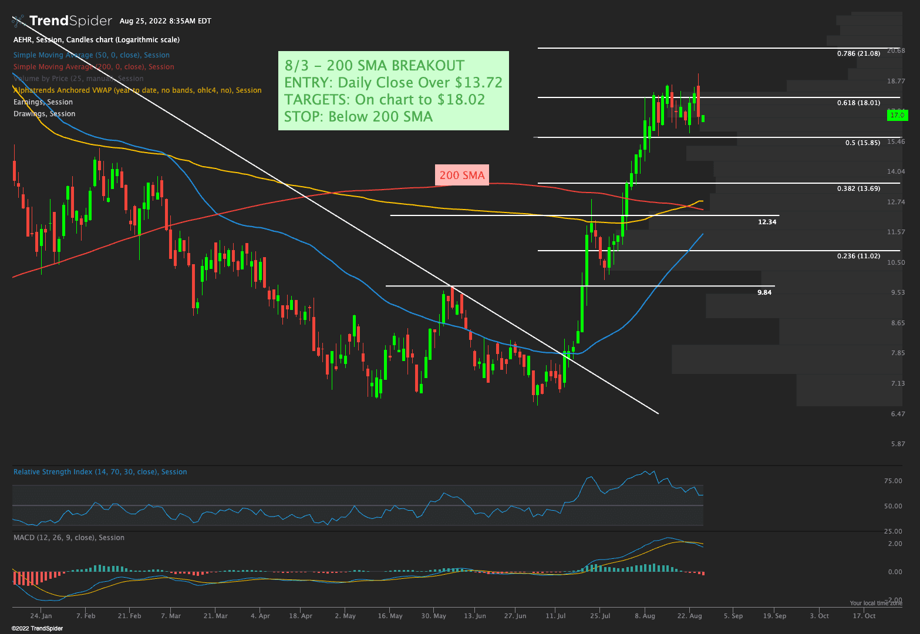Click the Your local time zone text

pos(875,603)
